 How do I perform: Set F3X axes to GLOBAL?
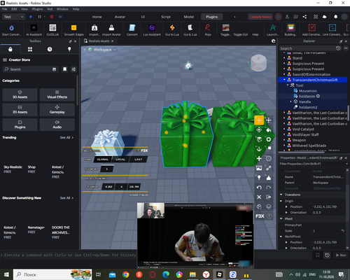tap(103, 160)
